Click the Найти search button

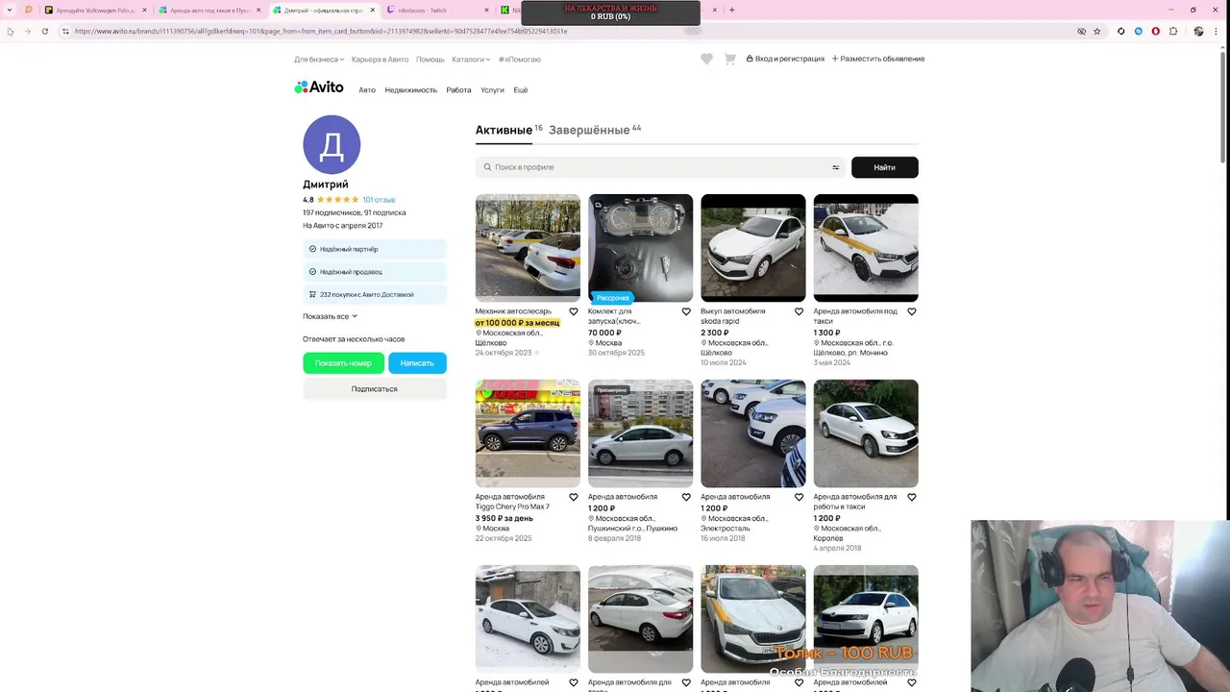click(885, 167)
